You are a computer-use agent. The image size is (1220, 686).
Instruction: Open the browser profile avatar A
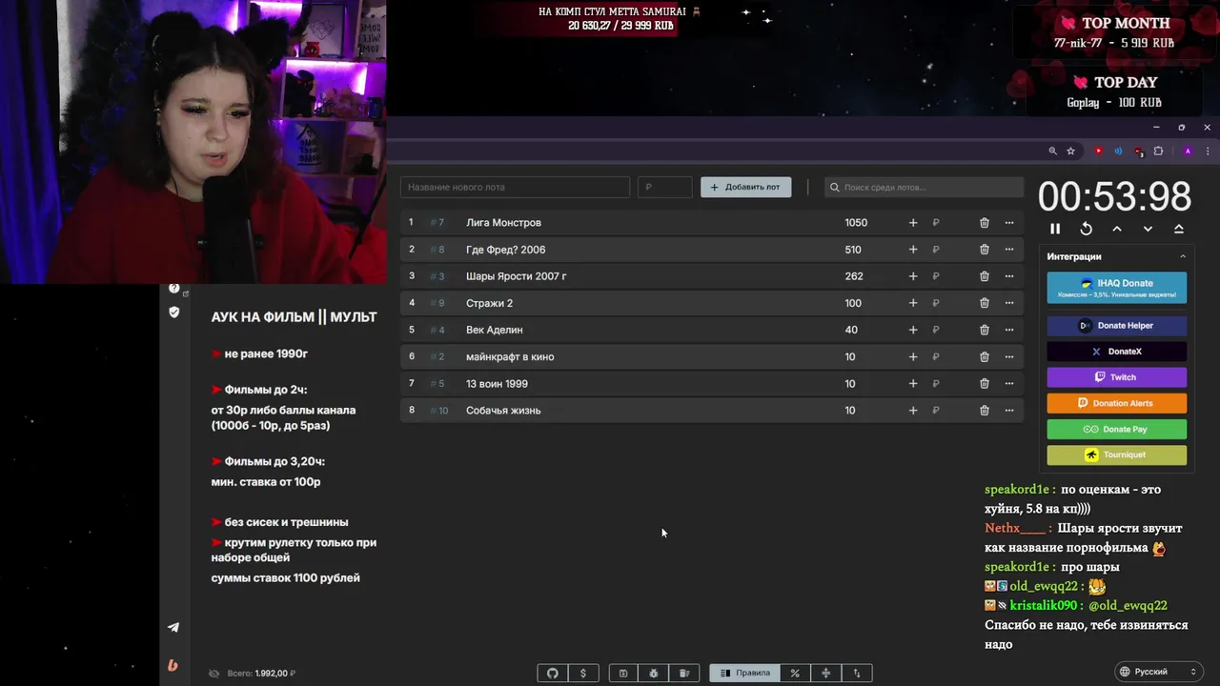point(1188,151)
